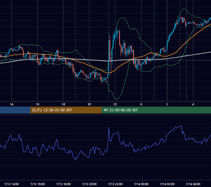This screenshot has width=211, height=187.
Task: Click the London 15:30-21:00 JST session band
Action: click(x=66, y=110)
